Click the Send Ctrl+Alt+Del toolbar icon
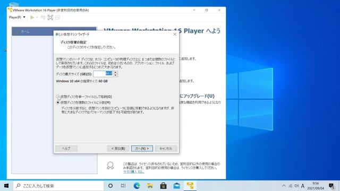Screen dimensions: 340x191 pos(43,18)
